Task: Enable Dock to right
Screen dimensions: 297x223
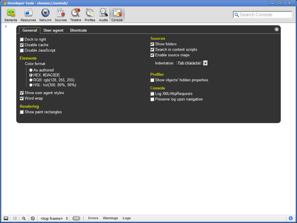Action: pyautogui.click(x=21, y=39)
